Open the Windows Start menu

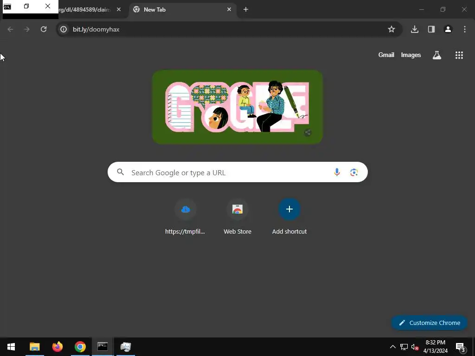point(11,347)
